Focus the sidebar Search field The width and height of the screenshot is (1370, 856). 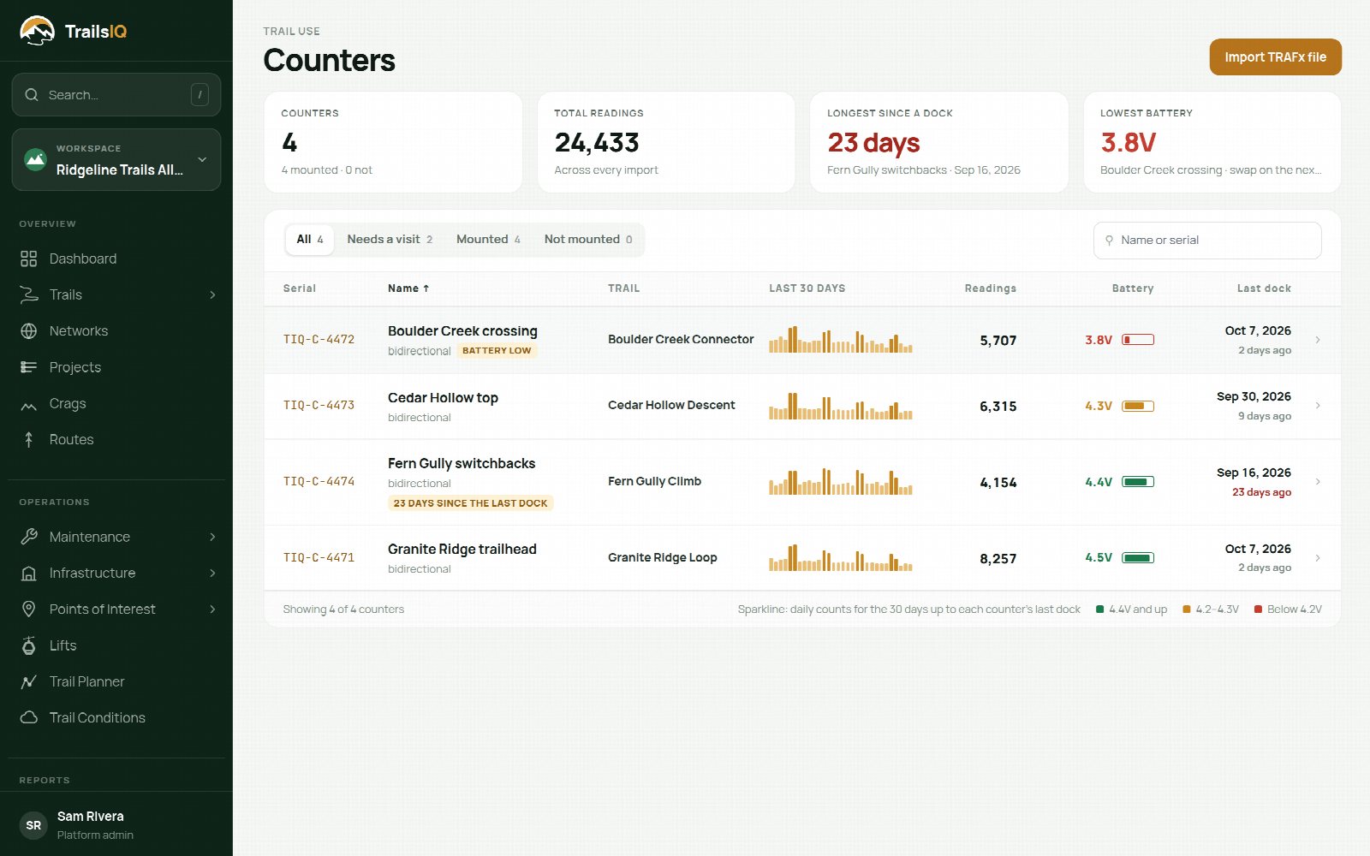tap(116, 95)
